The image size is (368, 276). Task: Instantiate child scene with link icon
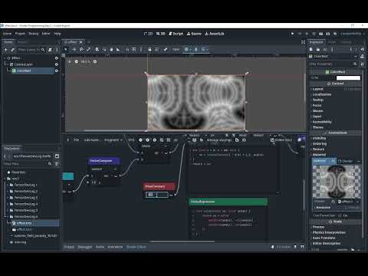click(13, 50)
